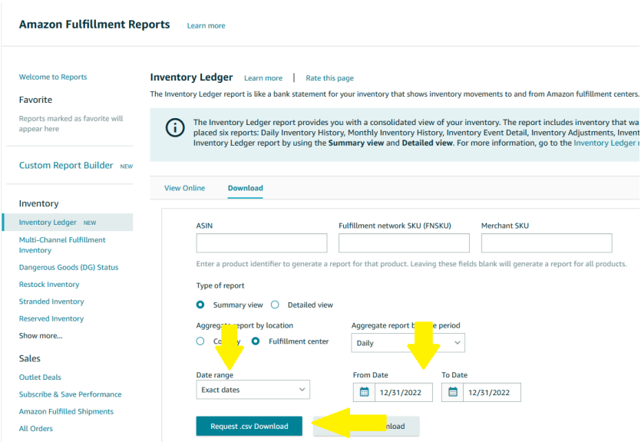Open the Inventory Ledger link in info banner
This screenshot has height=445, width=641.
tap(606, 143)
